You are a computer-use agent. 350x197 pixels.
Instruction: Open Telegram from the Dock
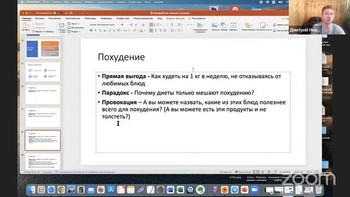tap(235, 190)
